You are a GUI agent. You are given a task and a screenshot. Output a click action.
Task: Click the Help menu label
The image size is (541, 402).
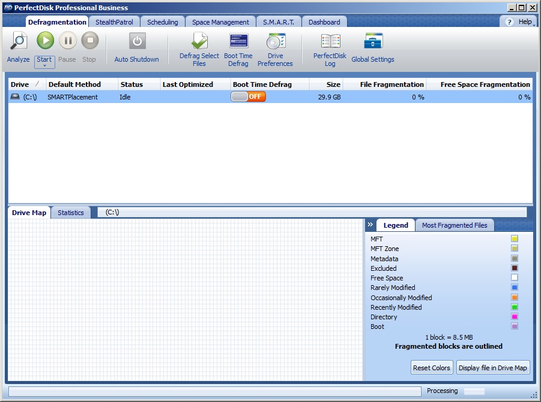click(x=525, y=22)
